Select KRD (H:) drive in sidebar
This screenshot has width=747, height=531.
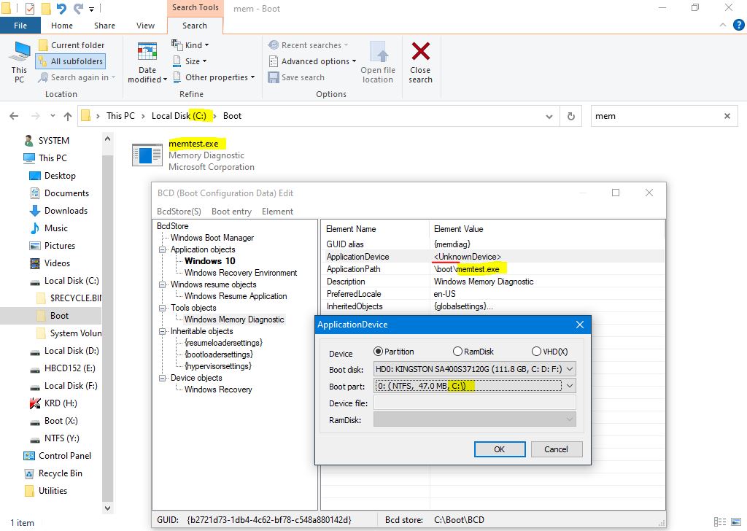[60, 403]
